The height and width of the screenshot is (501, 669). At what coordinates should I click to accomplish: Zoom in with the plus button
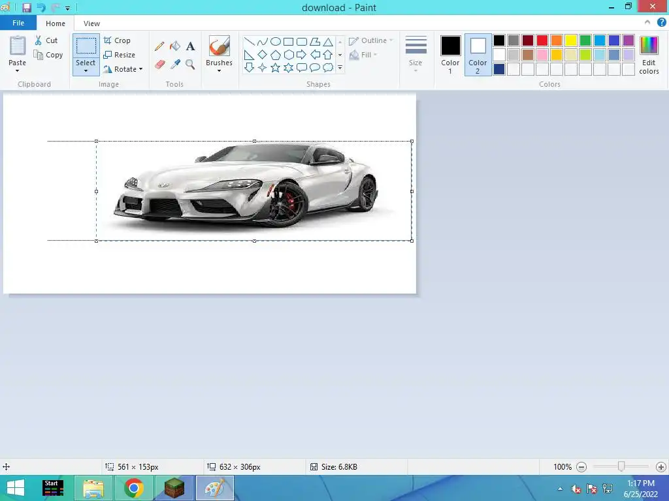click(661, 467)
